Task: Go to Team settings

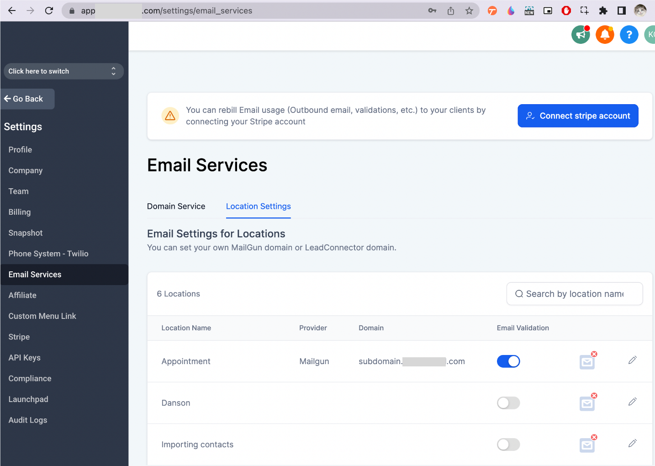Action: point(18,191)
